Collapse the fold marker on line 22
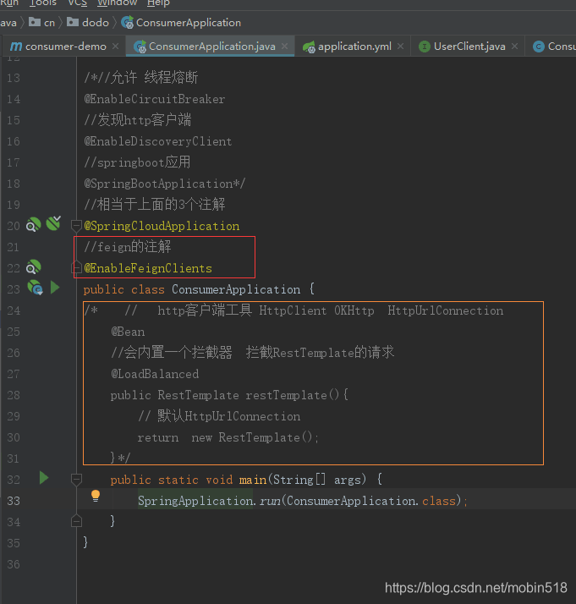The width and height of the screenshot is (576, 604). pyautogui.click(x=77, y=267)
